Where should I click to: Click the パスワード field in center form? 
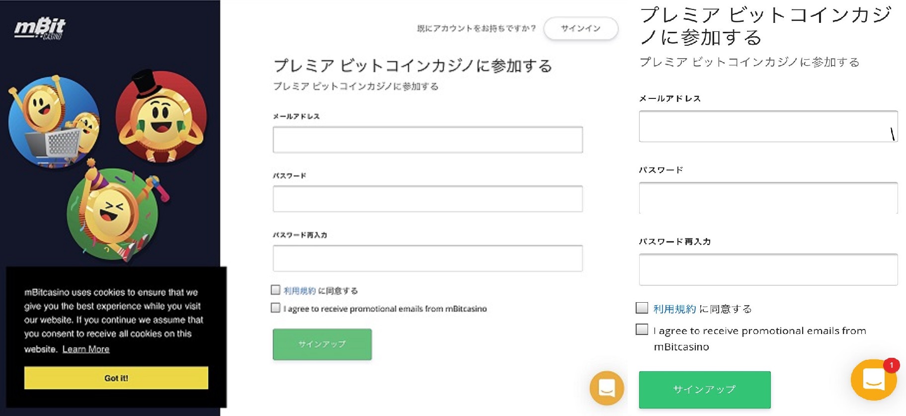[x=426, y=199]
